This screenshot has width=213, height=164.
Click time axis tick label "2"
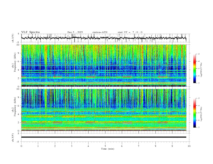pos(55,146)
